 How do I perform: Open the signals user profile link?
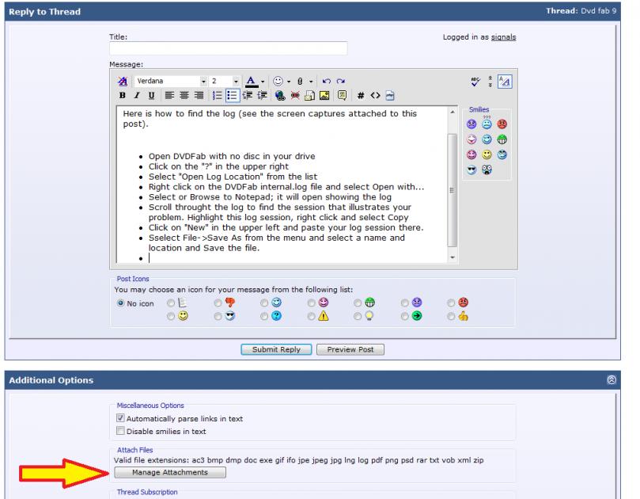point(503,37)
